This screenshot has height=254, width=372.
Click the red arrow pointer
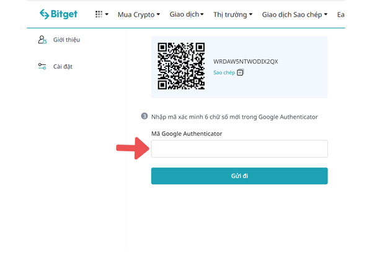pos(131,149)
